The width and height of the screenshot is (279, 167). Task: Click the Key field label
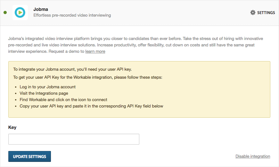tap(12, 127)
